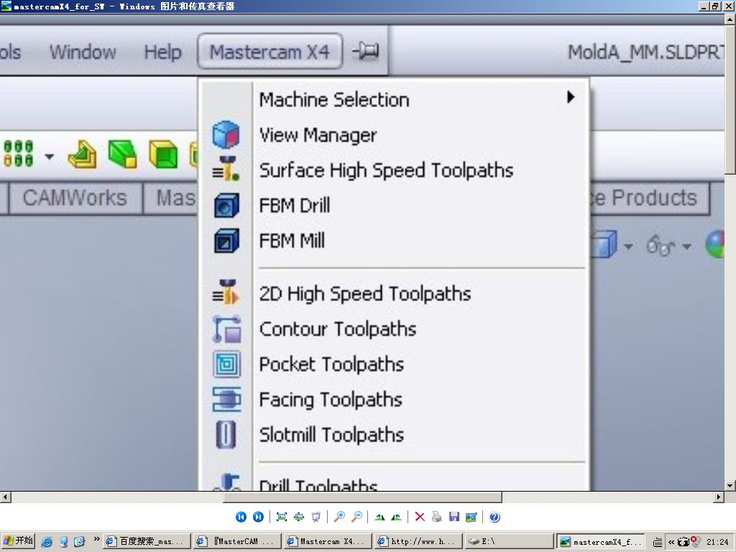Screen dimensions: 736x552
Task: Switch to 『MasterCAM taskbar window
Action: click(237, 541)
